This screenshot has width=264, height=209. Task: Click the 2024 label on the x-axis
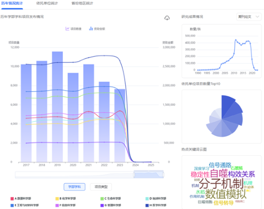(x=135, y=165)
